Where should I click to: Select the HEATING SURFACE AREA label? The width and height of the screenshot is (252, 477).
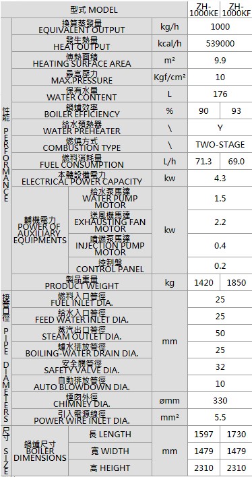82,60
